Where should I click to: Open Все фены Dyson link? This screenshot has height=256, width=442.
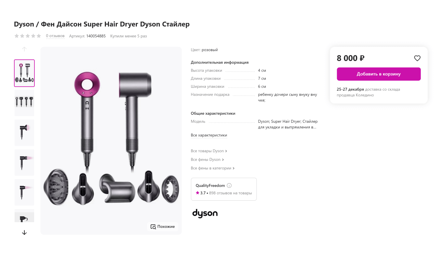click(x=207, y=159)
